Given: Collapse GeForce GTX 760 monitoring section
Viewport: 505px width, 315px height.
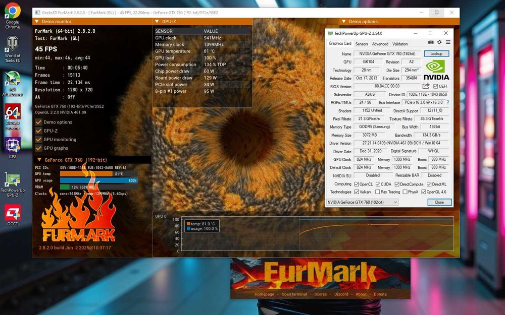Looking at the screenshot, I should [x=39, y=160].
